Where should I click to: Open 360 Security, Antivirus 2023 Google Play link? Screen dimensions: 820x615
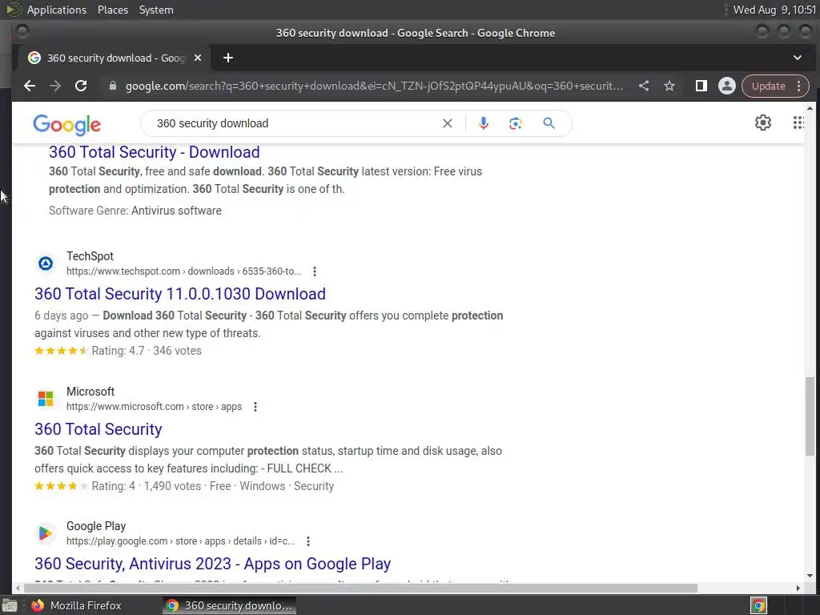point(213,564)
